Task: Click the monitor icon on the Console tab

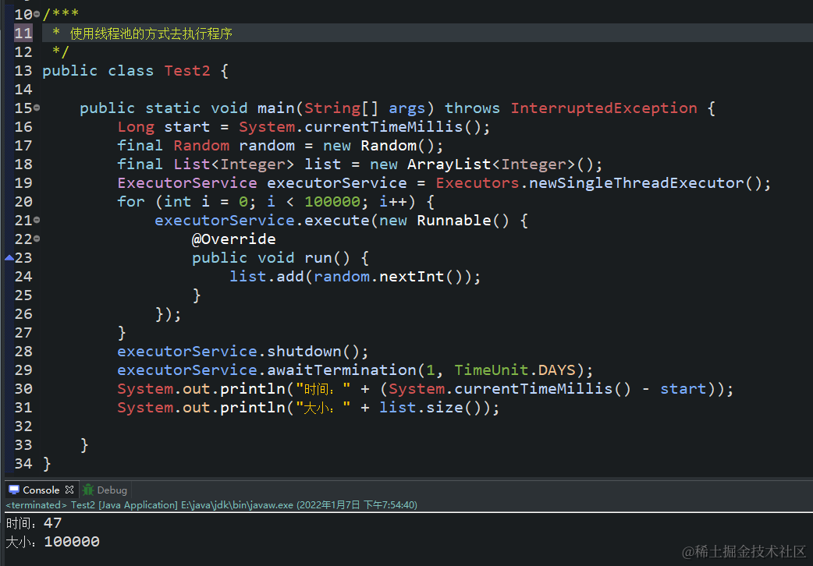Action: coord(14,490)
